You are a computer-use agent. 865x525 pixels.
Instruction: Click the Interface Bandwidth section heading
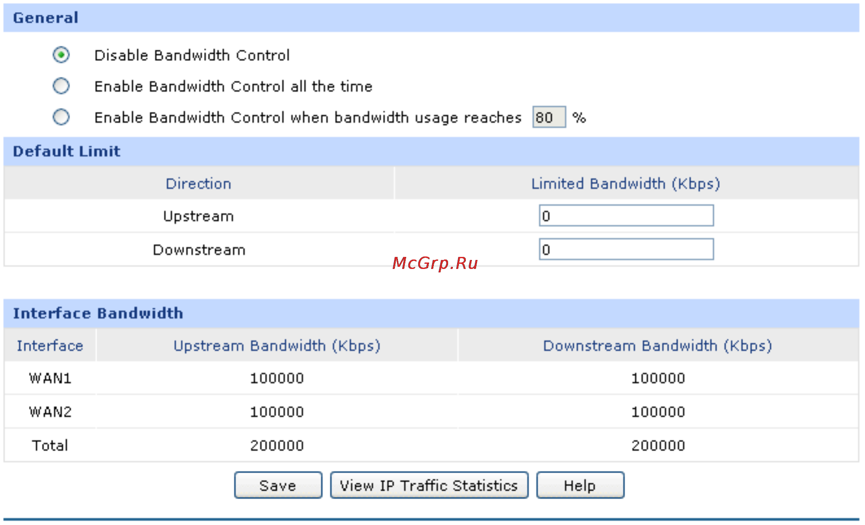point(98,313)
